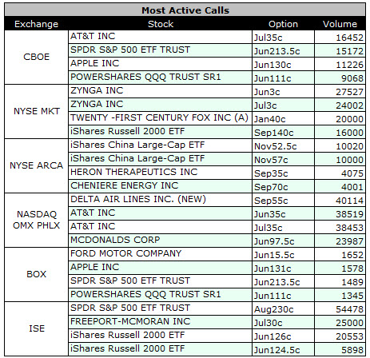
Task: Click the Volume column header
Action: click(x=340, y=24)
